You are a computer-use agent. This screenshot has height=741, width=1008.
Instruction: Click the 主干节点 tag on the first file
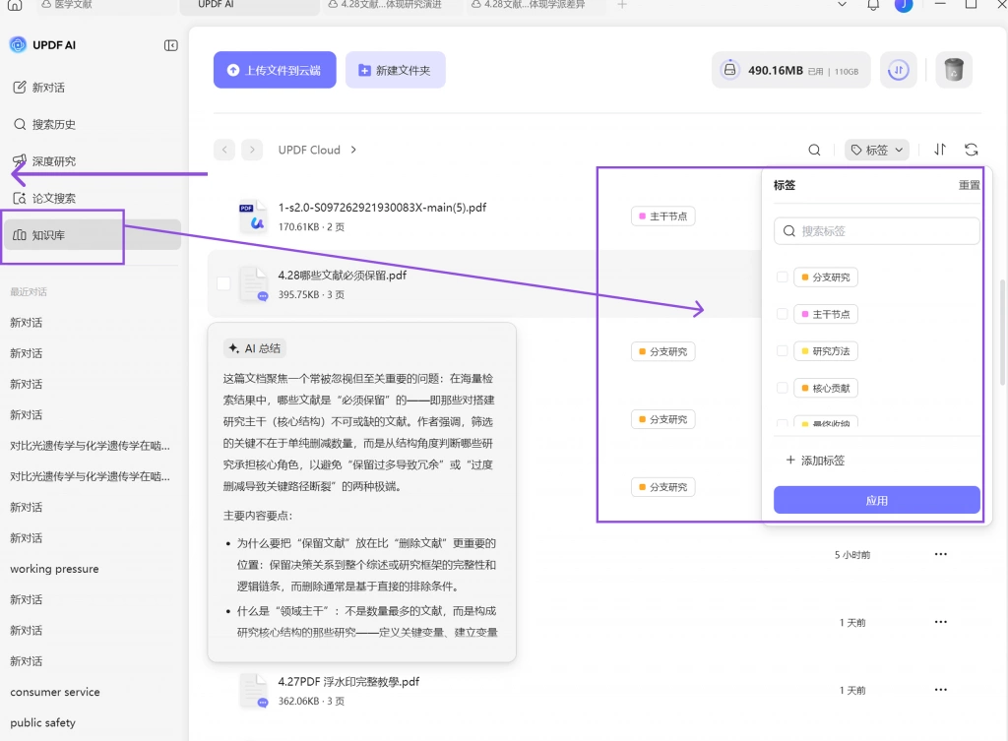point(662,216)
